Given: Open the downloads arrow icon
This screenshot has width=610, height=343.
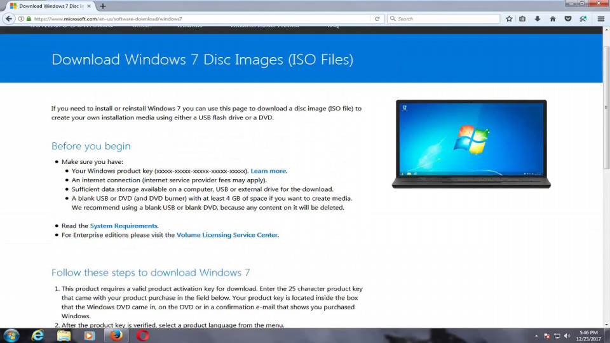Looking at the screenshot, I should (x=538, y=18).
